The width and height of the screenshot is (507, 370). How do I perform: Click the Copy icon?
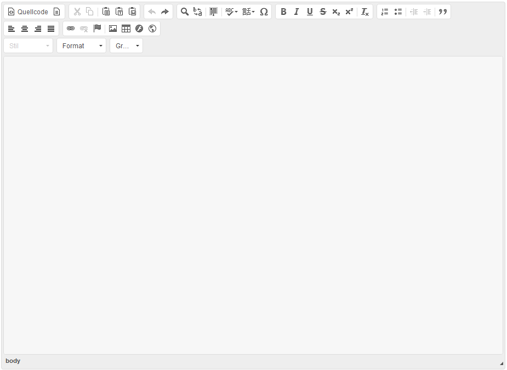pos(89,12)
